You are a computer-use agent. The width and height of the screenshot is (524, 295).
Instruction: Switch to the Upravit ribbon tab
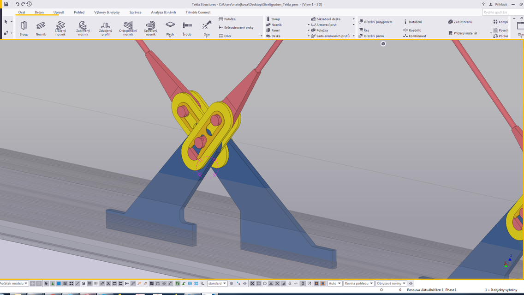pyautogui.click(x=59, y=12)
